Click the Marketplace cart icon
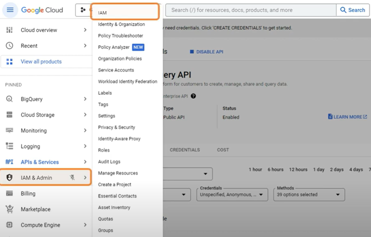 10,209
